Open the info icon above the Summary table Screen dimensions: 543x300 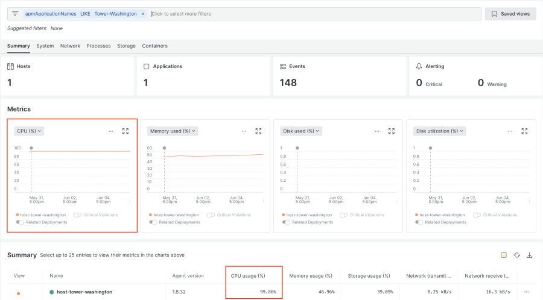[x=504, y=255]
